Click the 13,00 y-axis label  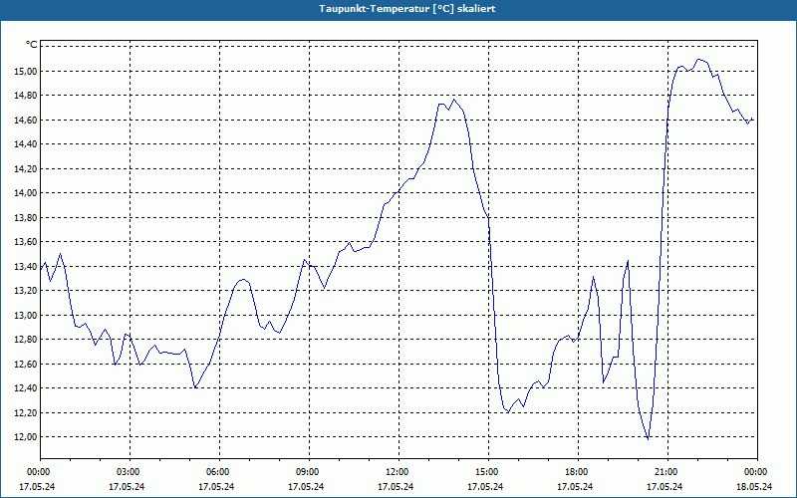pos(26,315)
